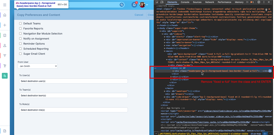The height and width of the screenshot is (135, 274).
Task: Tick the Sugar Email Client checkbox
Action: pyautogui.click(x=20, y=54)
